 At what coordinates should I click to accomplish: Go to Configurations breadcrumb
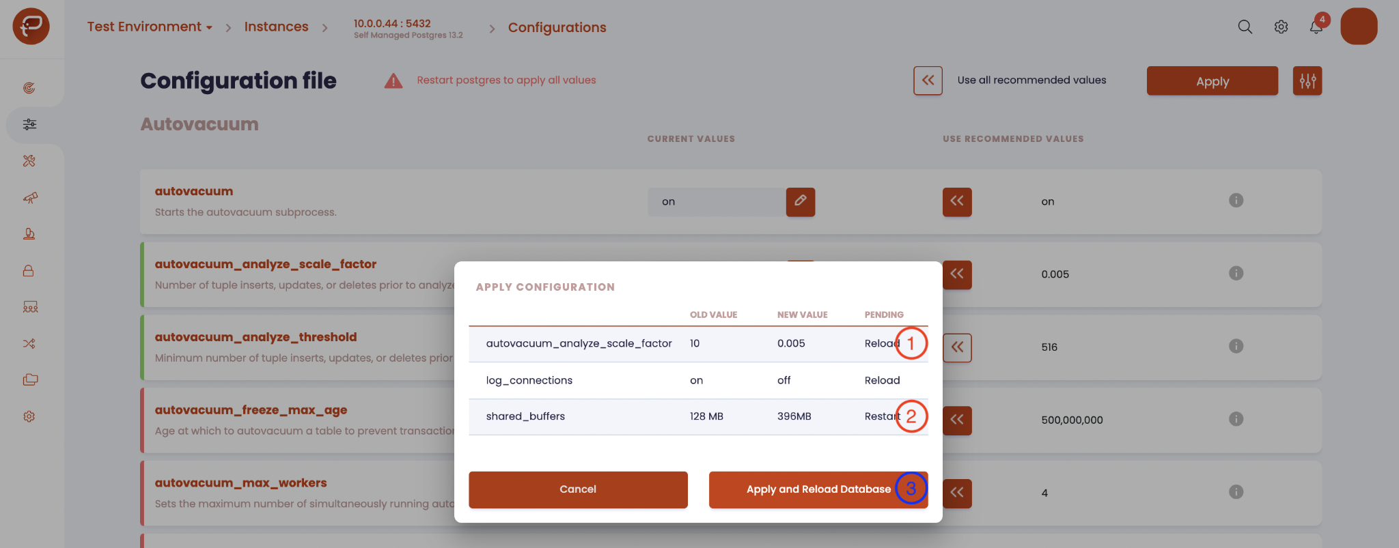557,27
